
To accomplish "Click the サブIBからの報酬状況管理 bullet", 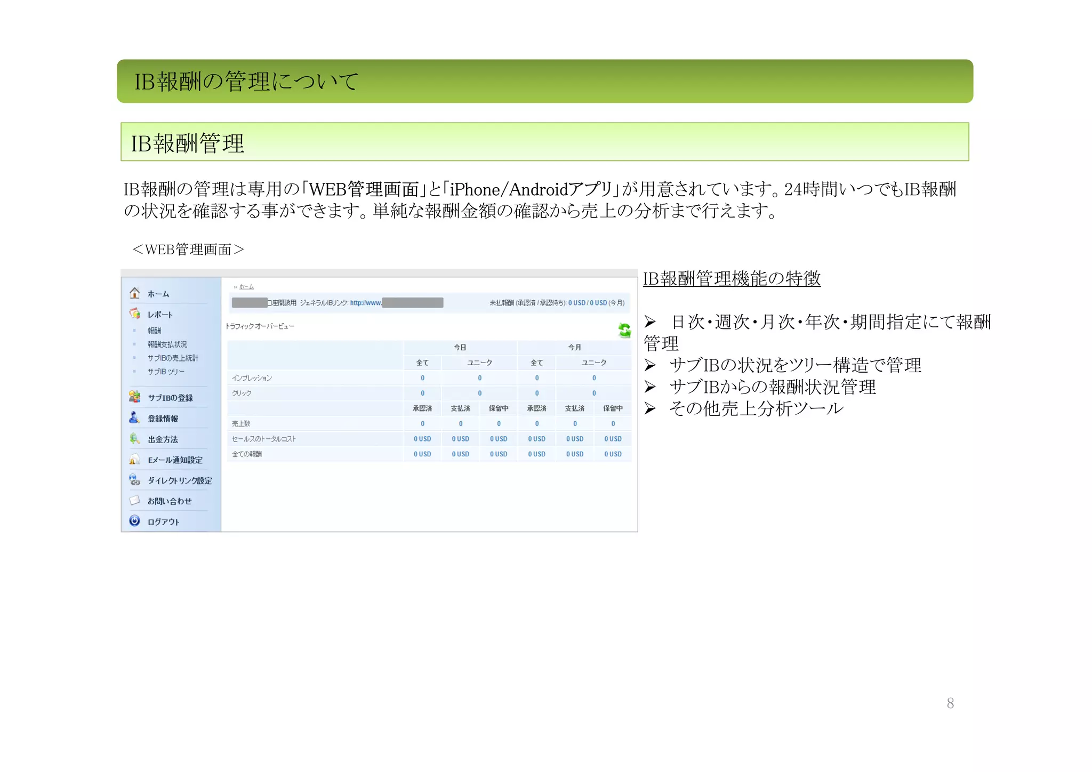I will [773, 387].
